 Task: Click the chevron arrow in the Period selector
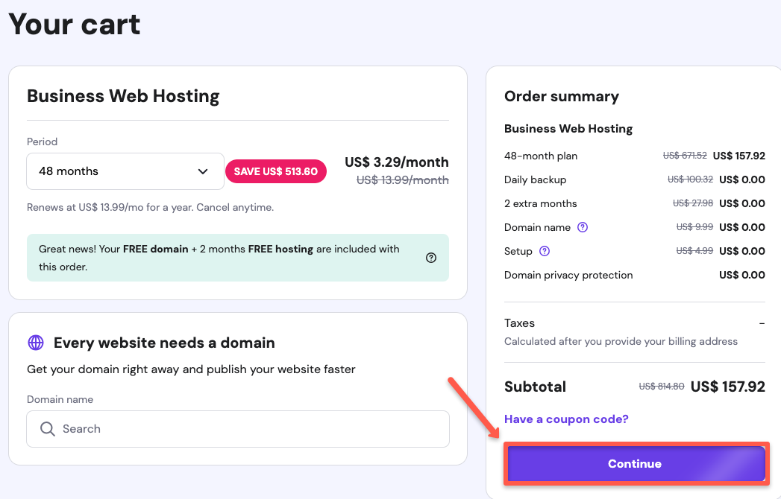click(203, 171)
